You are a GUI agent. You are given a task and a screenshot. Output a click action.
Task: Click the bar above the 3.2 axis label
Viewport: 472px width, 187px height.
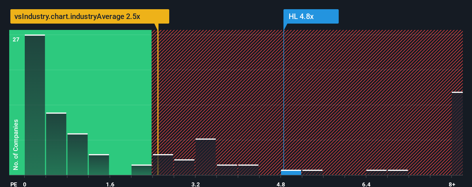205,157
